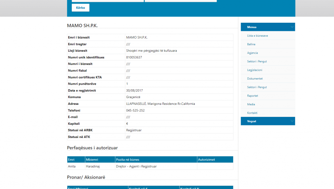Screen dimensions: 334x189
Task: Click the Komuna value Graçanicë
Action: (133, 97)
